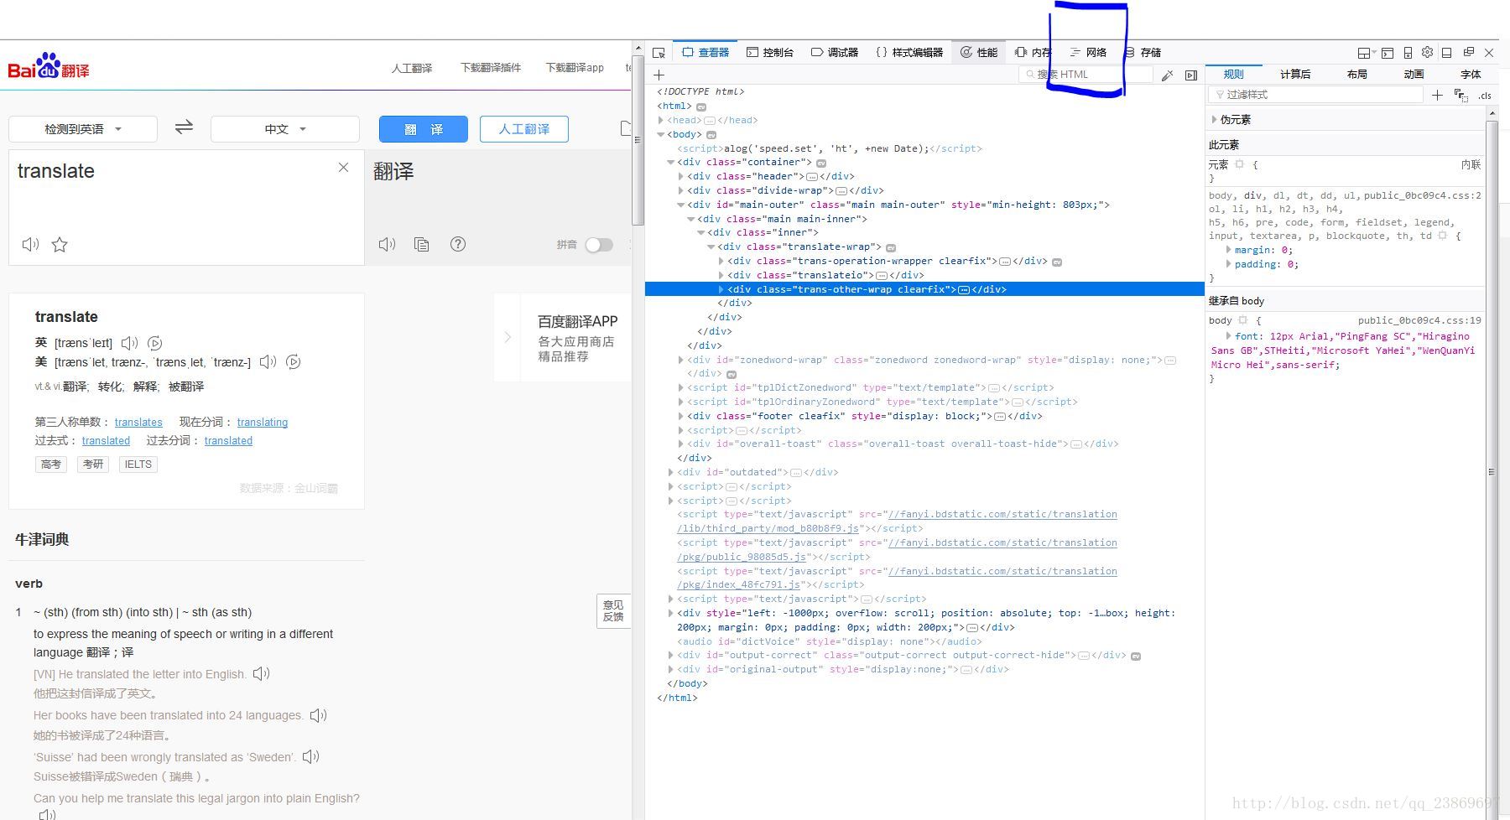The image size is (1510, 820).
Task: Add new style rule with plus icon
Action: tap(1437, 95)
